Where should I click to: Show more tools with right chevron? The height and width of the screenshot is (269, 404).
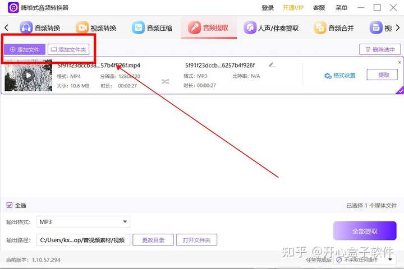tap(398, 27)
